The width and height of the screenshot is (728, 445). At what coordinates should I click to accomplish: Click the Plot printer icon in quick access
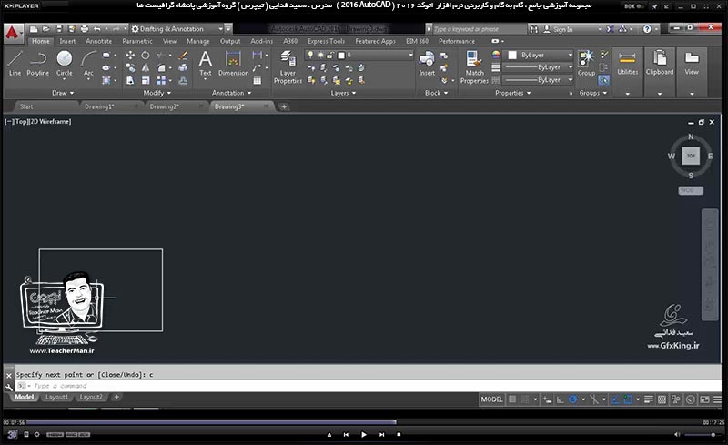pyautogui.click(x=85, y=29)
